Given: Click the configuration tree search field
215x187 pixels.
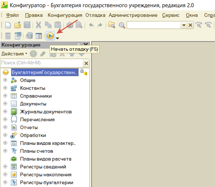Looking at the screenshot, I should (42, 63).
